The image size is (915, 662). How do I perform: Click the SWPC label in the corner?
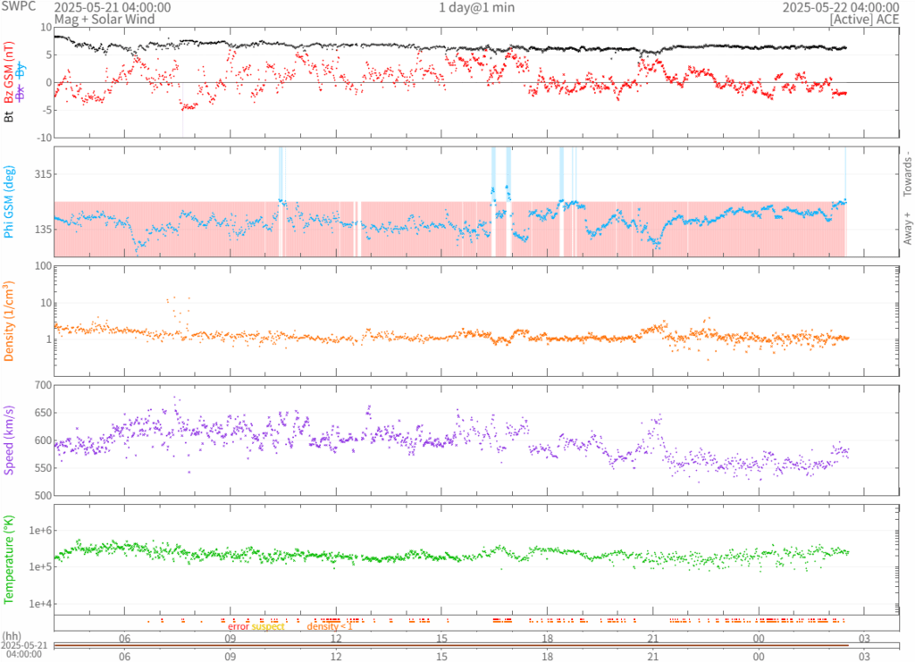19,7
